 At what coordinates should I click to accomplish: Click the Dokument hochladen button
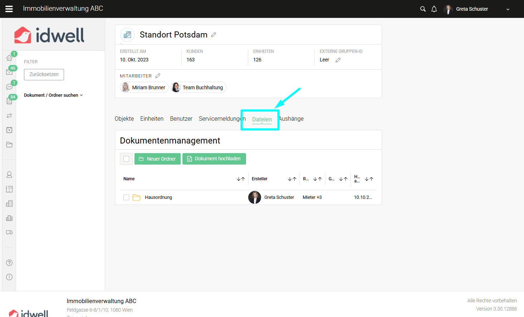(214, 159)
